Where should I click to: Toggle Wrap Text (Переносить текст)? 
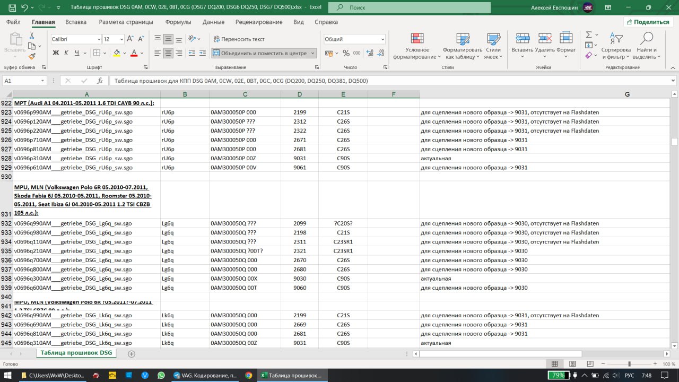tap(239, 39)
